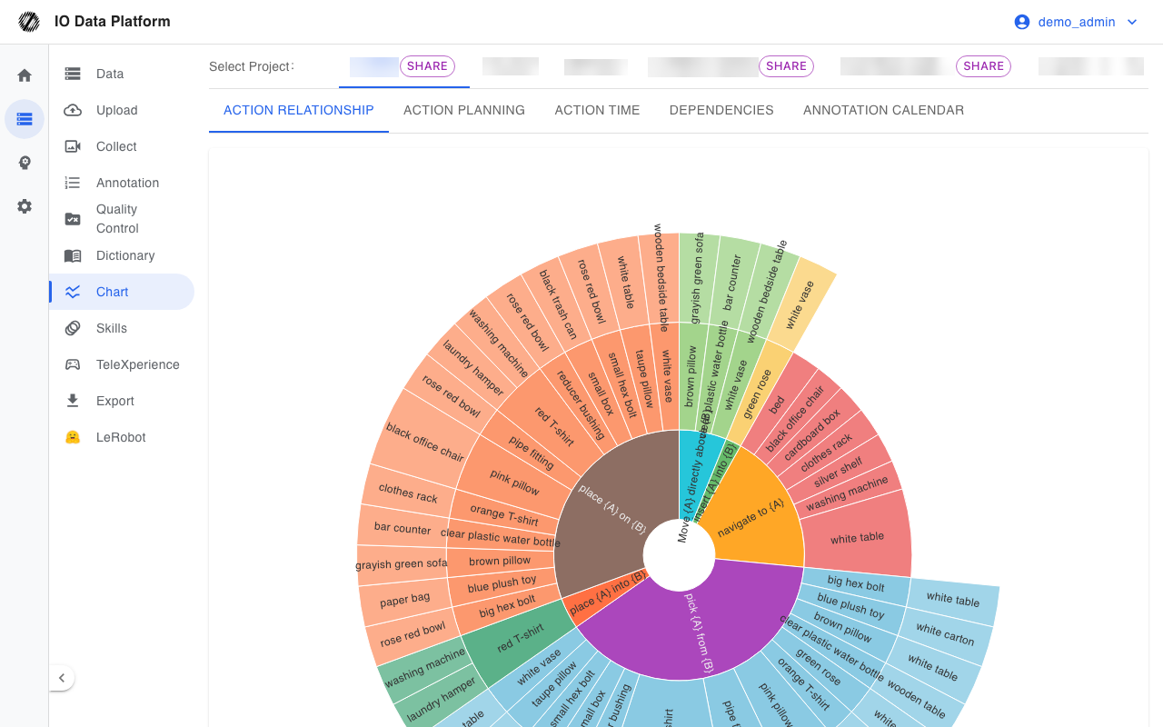Viewport: 1163px width, 727px height.
Task: Open the Upload menu item
Action: coord(122,110)
